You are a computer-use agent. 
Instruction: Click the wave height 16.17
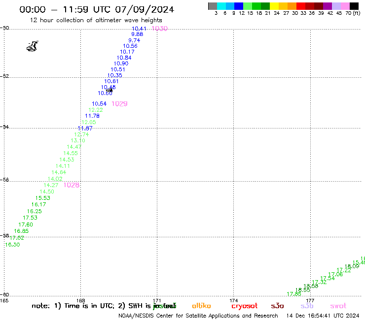39,204
